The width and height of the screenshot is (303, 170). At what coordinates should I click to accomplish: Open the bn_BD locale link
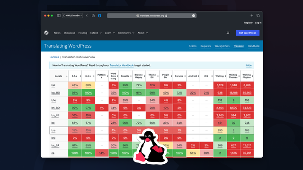coord(55,108)
